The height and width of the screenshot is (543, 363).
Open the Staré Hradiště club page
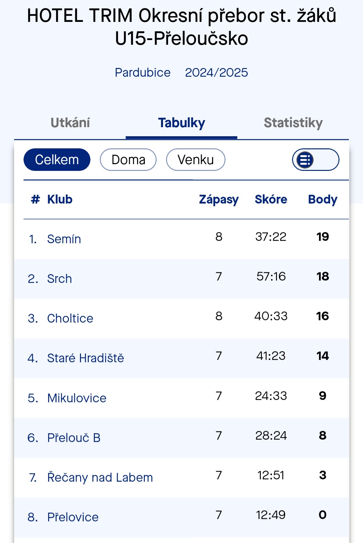coord(85,358)
